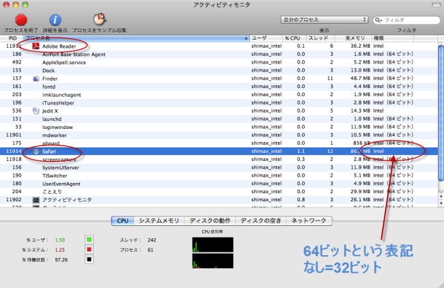Click PID 11901 cell

click(14, 135)
